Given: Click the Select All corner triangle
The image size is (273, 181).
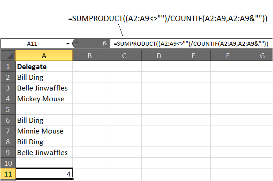Looking at the screenshot, I should (x=8, y=56).
